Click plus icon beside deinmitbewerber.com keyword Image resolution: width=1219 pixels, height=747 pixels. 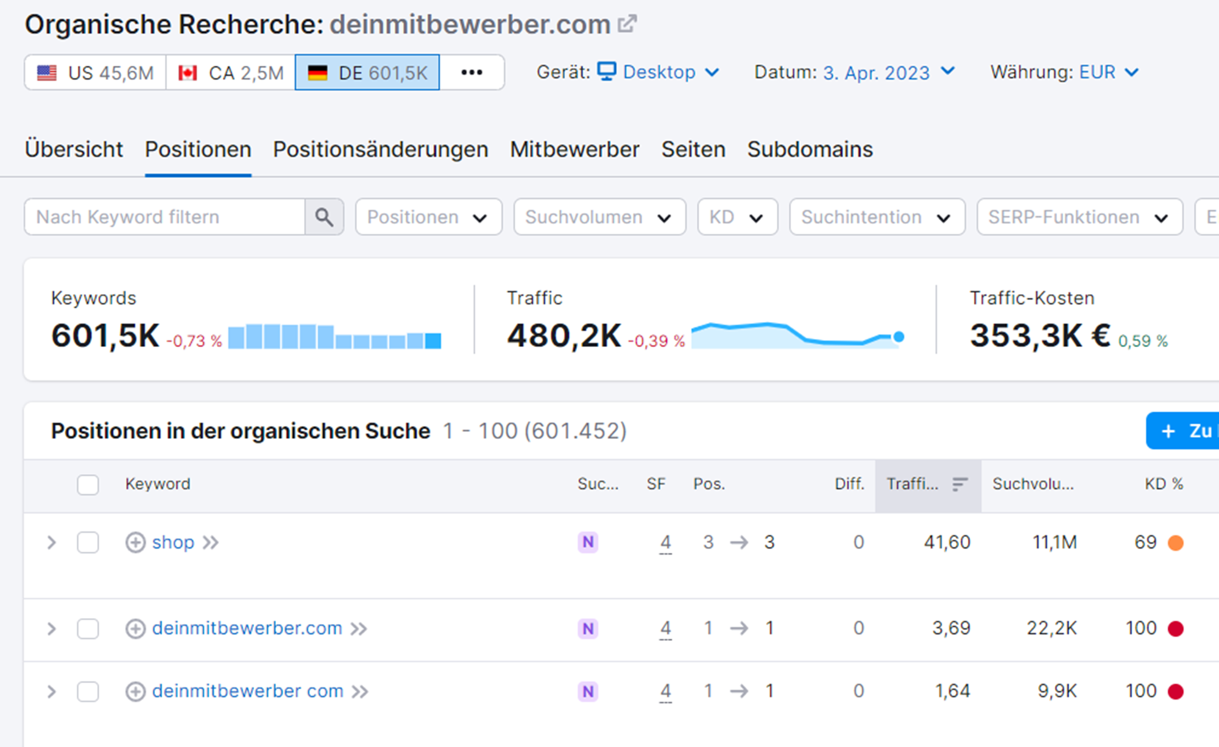pos(135,628)
